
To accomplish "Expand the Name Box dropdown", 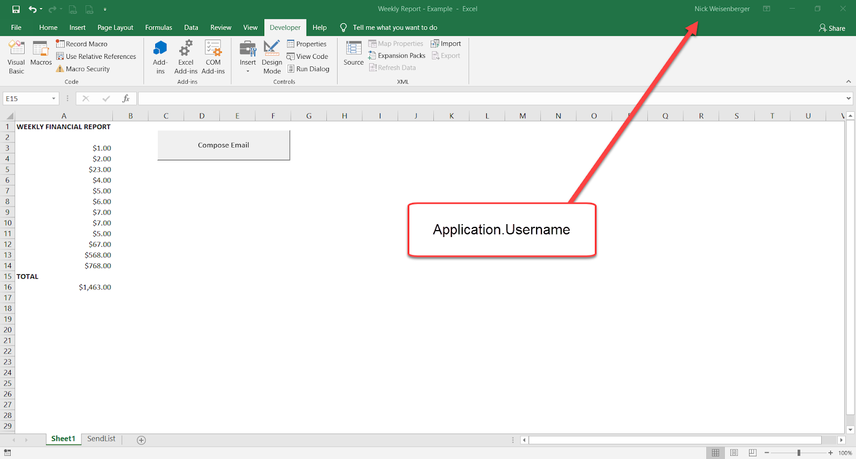I will click(53, 98).
